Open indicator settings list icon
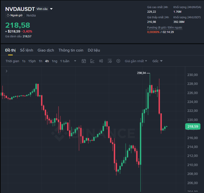 pos(110,61)
